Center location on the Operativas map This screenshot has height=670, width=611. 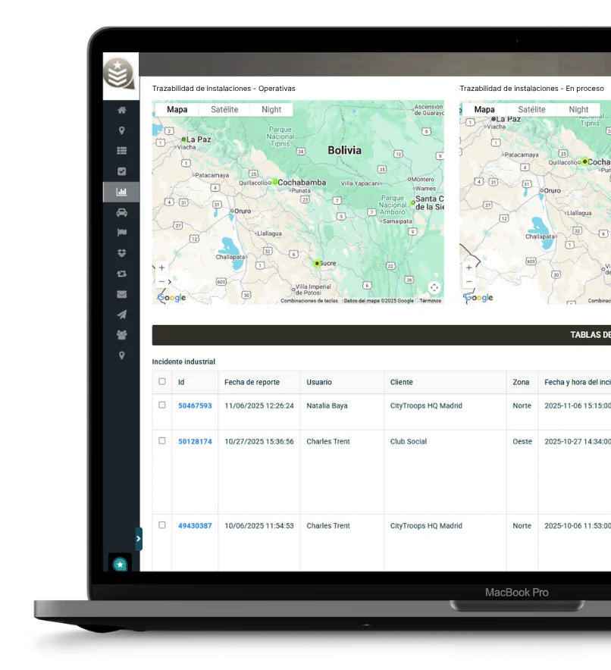[x=434, y=287]
